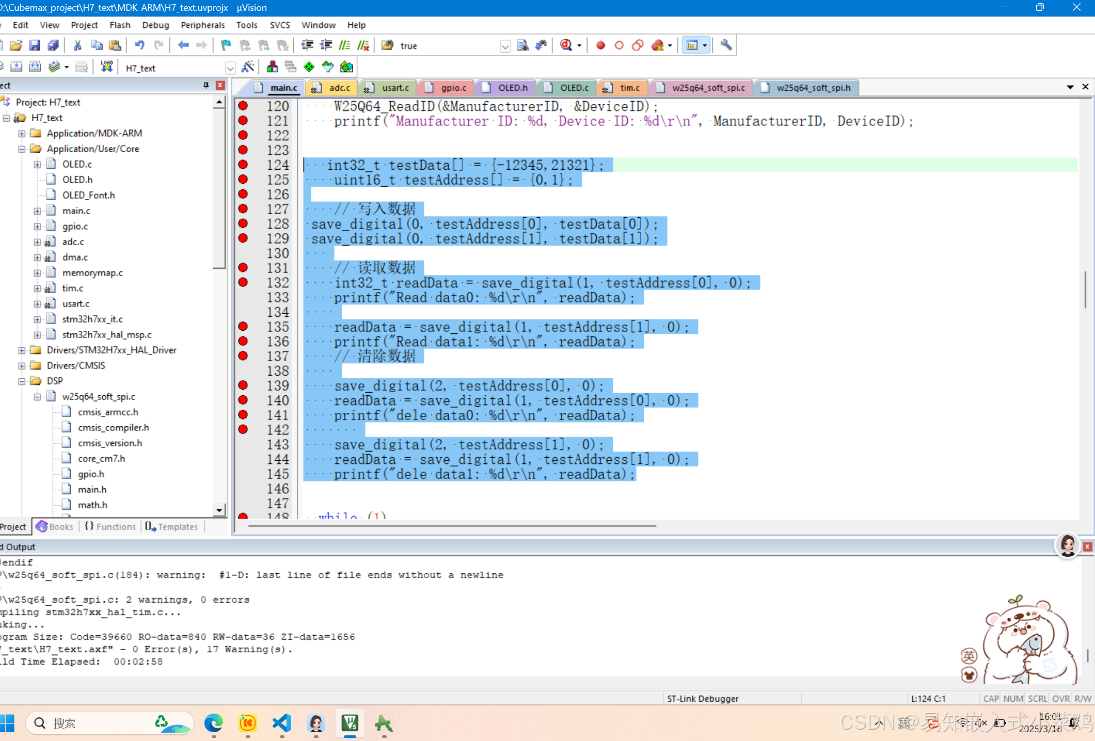1095x741 pixels.
Task: Start debug session with magnifier icon
Action: tap(566, 45)
